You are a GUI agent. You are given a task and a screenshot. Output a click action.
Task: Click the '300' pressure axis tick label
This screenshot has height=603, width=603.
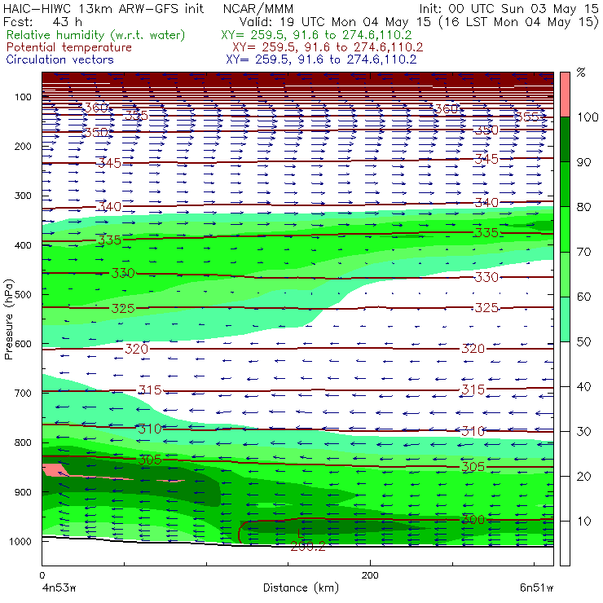click(23, 196)
